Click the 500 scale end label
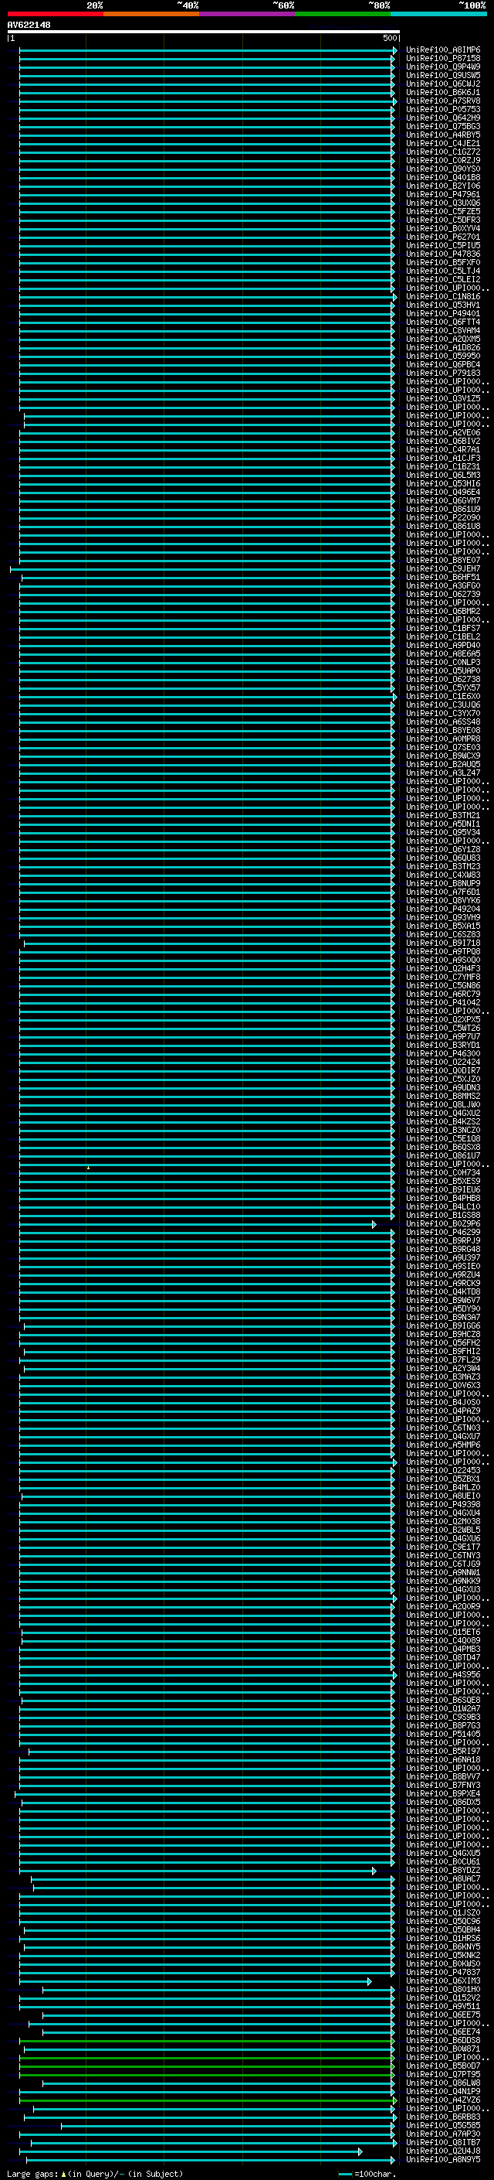 tap(389, 38)
